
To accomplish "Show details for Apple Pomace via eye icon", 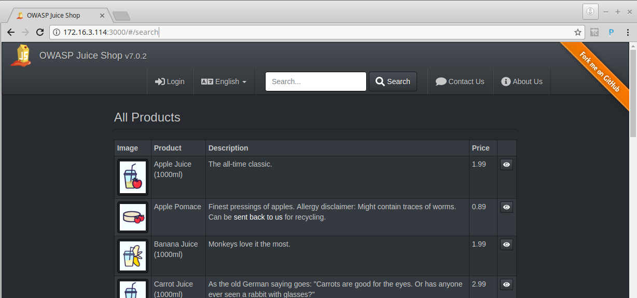I will click(x=506, y=207).
